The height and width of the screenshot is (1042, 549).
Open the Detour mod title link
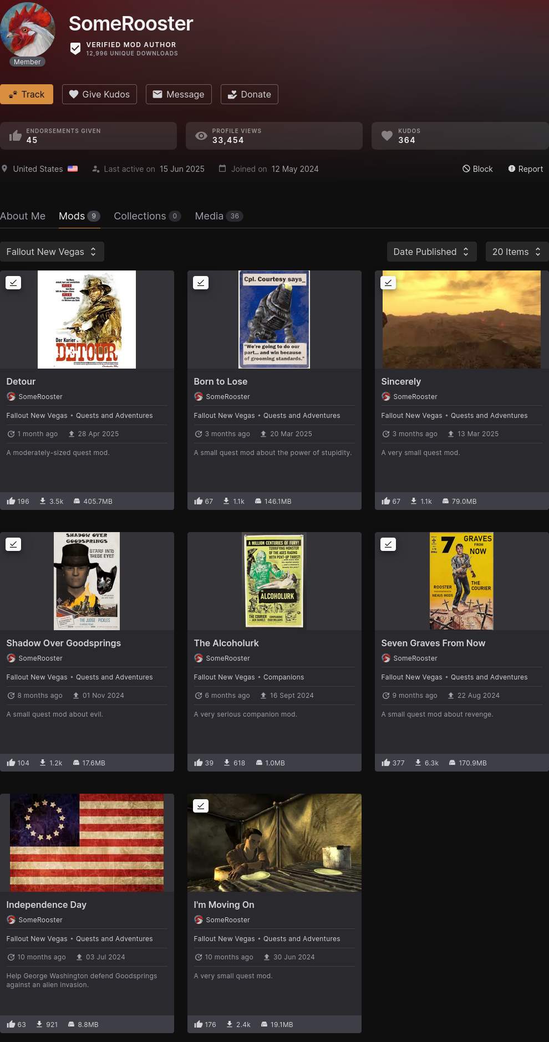pos(21,381)
